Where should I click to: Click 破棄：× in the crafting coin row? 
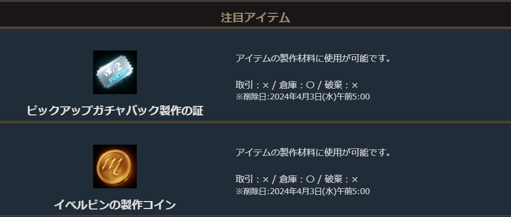tap(341, 179)
